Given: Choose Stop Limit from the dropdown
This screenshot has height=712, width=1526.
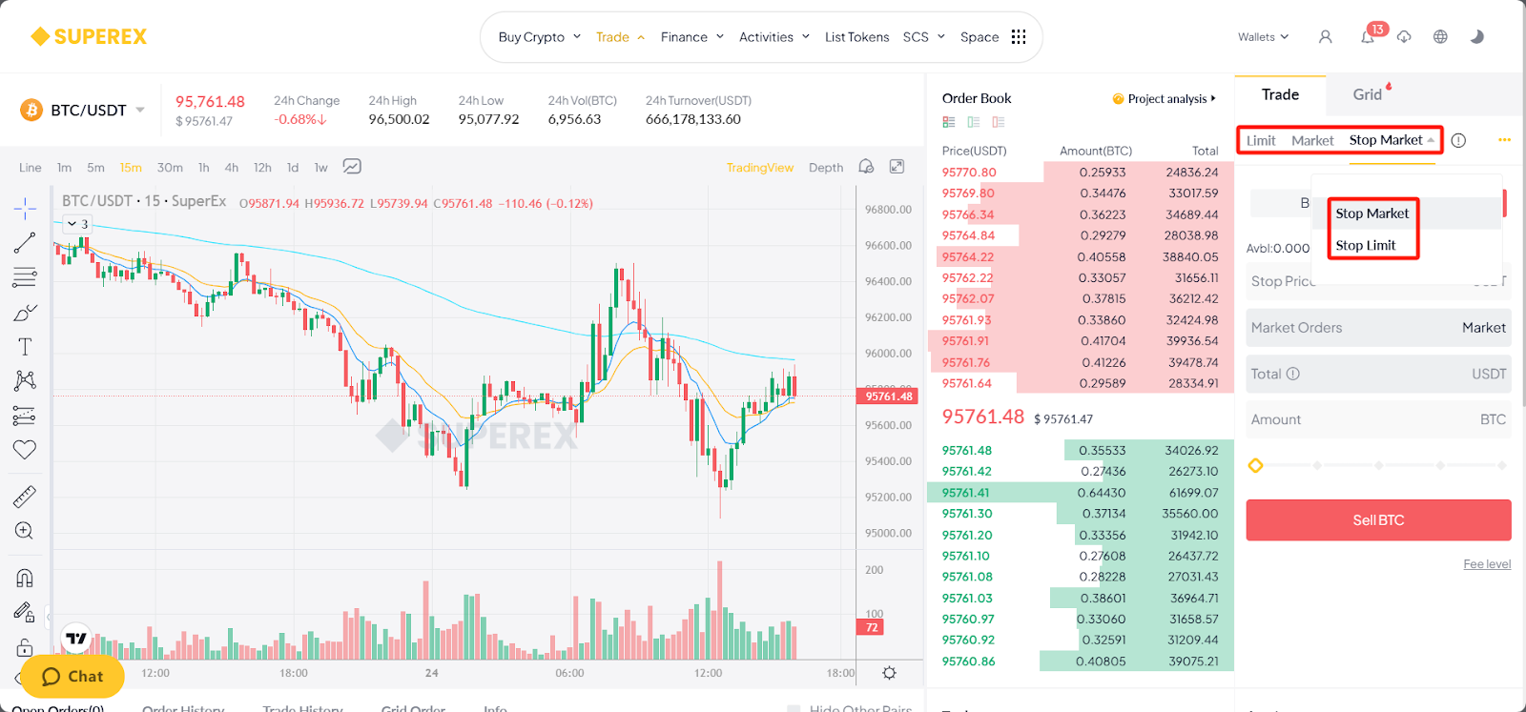Looking at the screenshot, I should (x=1366, y=245).
